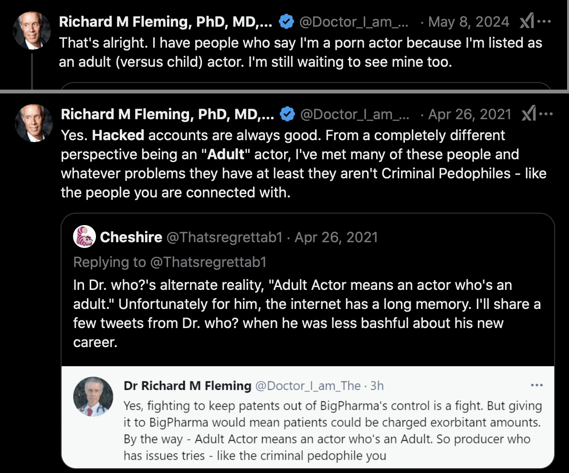Open Grok explain icon on May 8, 2024 tweet
The width and height of the screenshot is (569, 473).
pos(527,22)
